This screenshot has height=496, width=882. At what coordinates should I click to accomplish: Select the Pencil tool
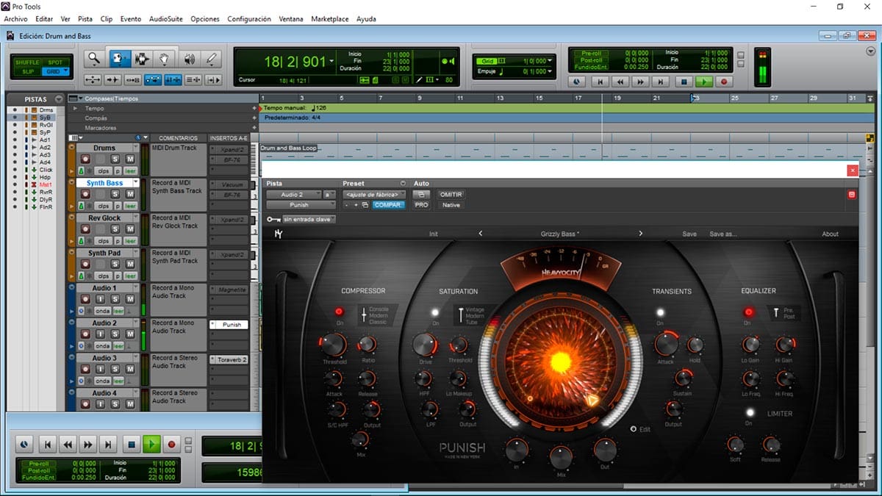coord(212,59)
